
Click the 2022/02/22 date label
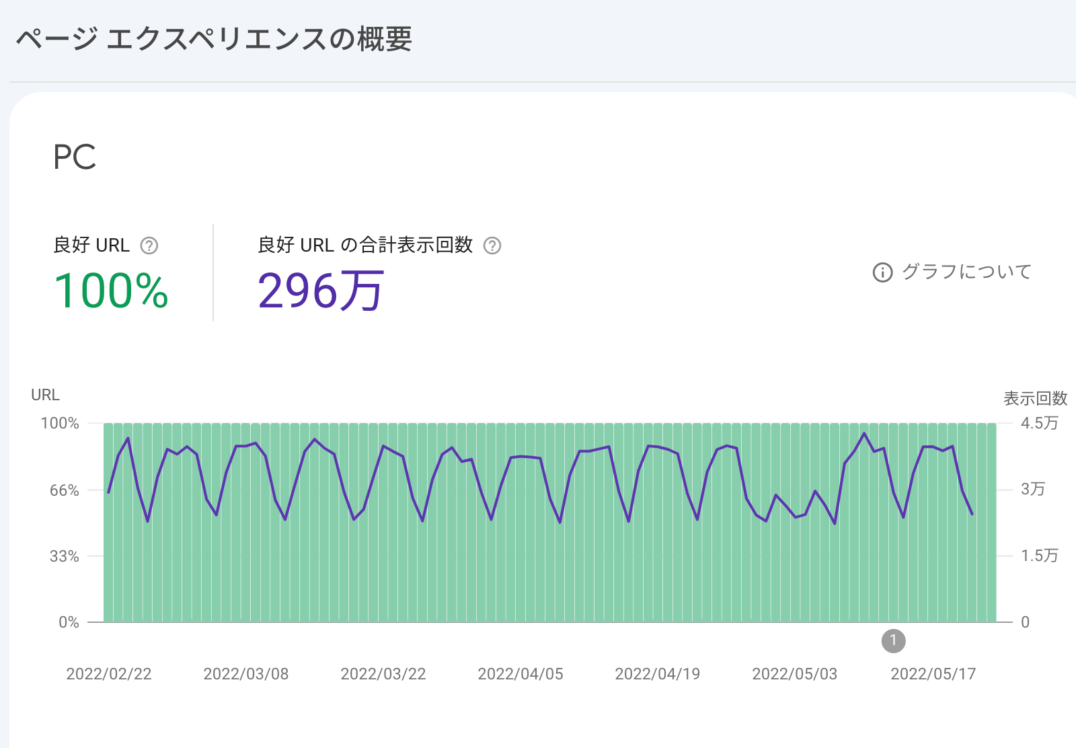coord(109,674)
